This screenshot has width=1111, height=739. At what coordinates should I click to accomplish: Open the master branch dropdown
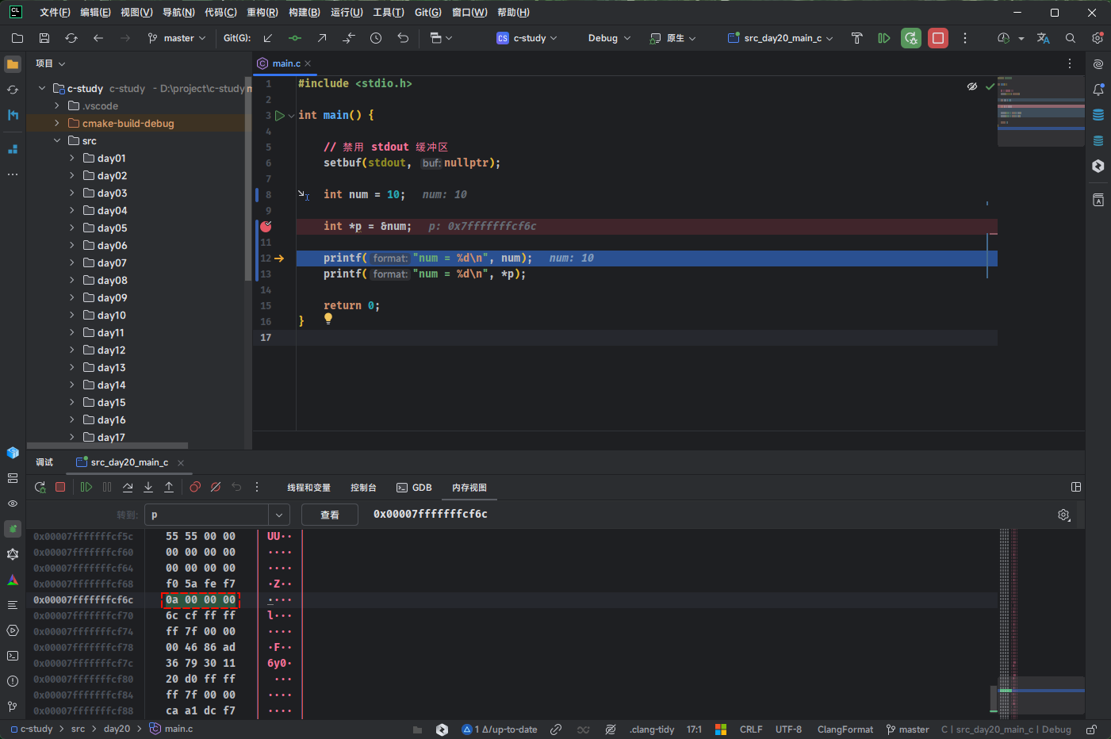point(177,38)
